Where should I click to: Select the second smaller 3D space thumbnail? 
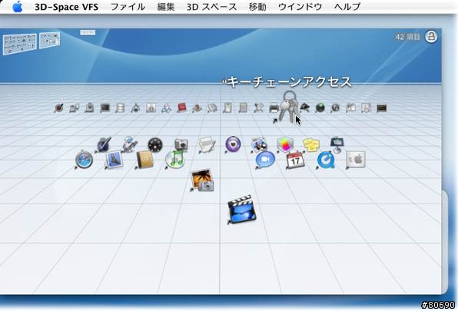pyautogui.click(x=50, y=40)
